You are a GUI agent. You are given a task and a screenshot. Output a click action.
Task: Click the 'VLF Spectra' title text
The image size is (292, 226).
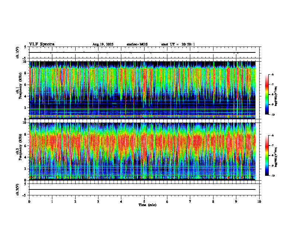(42, 44)
